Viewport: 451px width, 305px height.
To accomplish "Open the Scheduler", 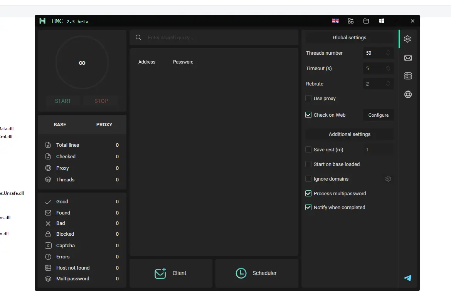I will (257, 273).
